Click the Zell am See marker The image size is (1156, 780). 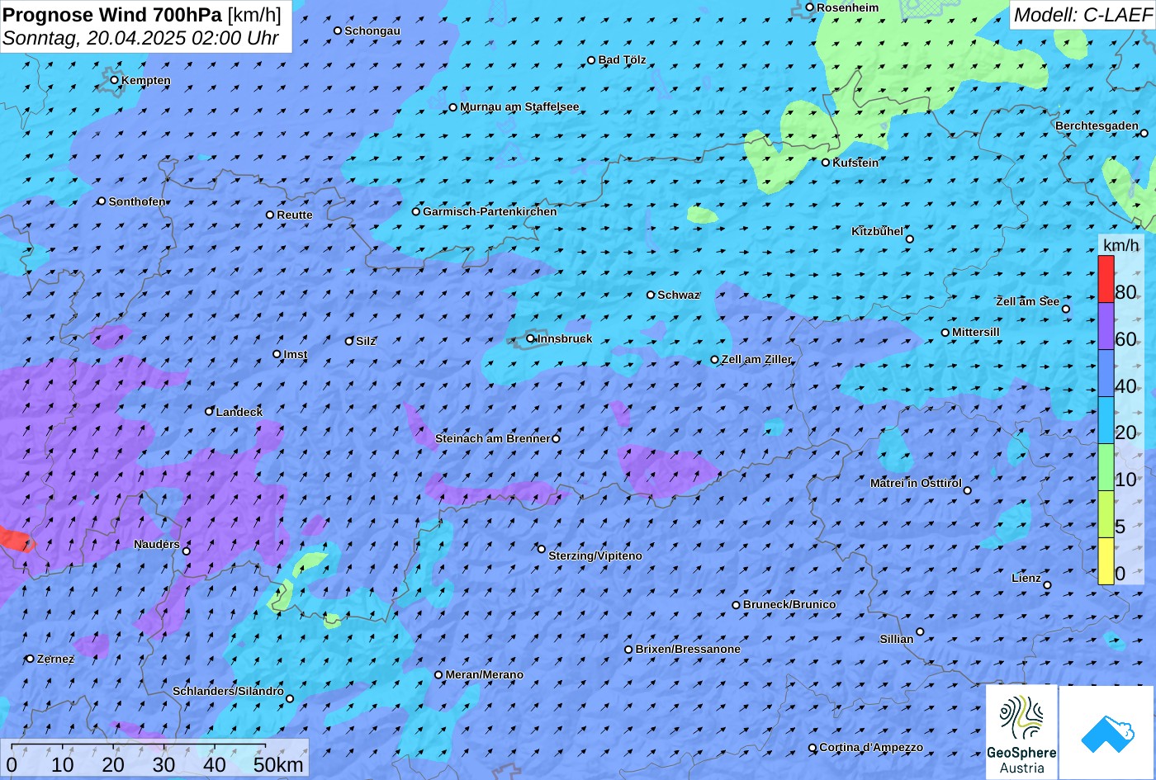[x=1066, y=309]
